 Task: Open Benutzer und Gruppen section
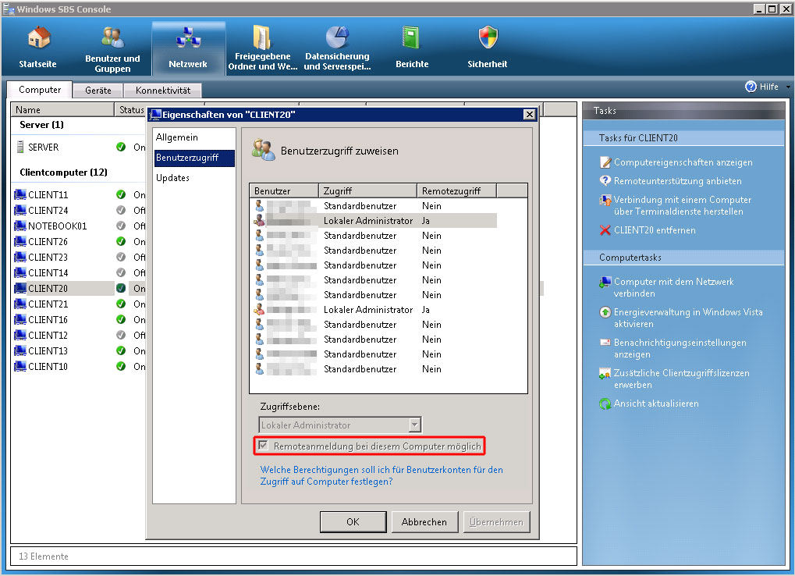tap(112, 49)
